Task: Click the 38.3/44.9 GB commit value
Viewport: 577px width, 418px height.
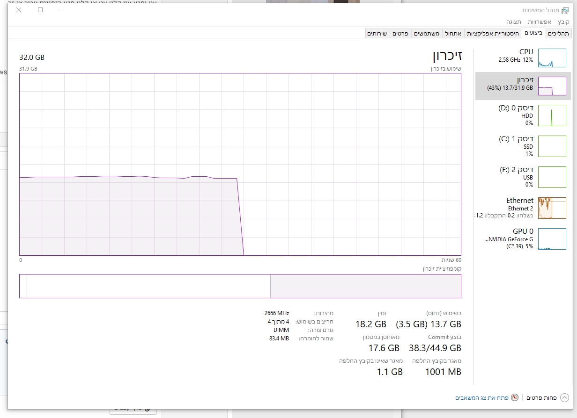Action: 435,348
